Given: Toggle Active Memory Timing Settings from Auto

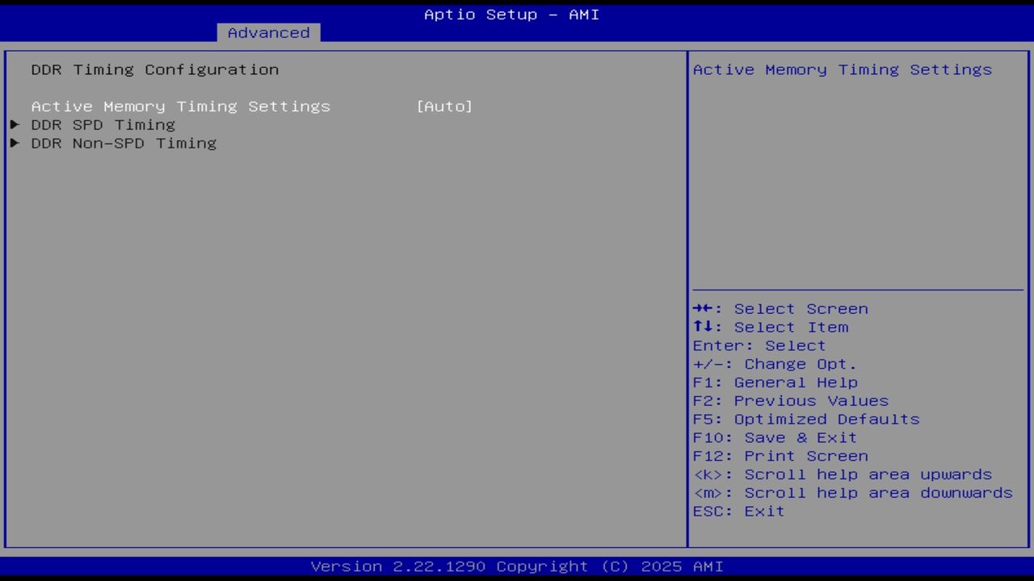Looking at the screenshot, I should [444, 106].
